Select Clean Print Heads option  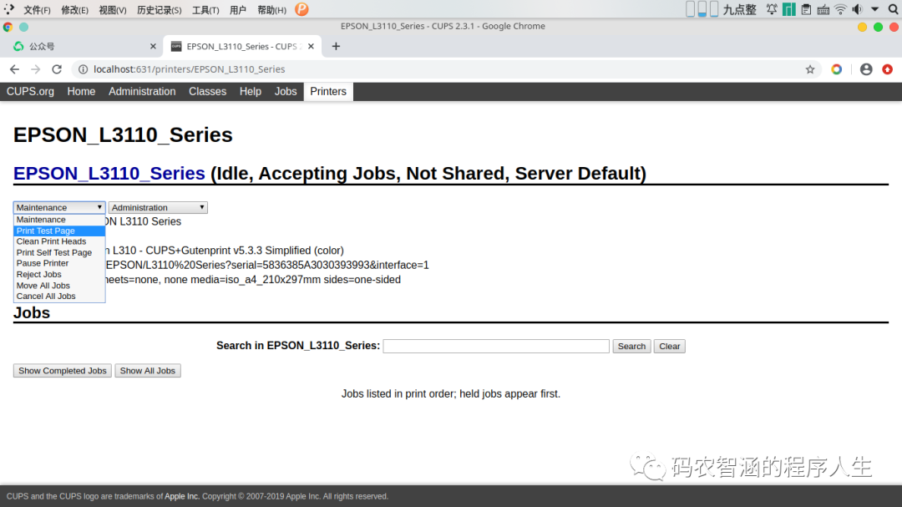tap(59, 241)
